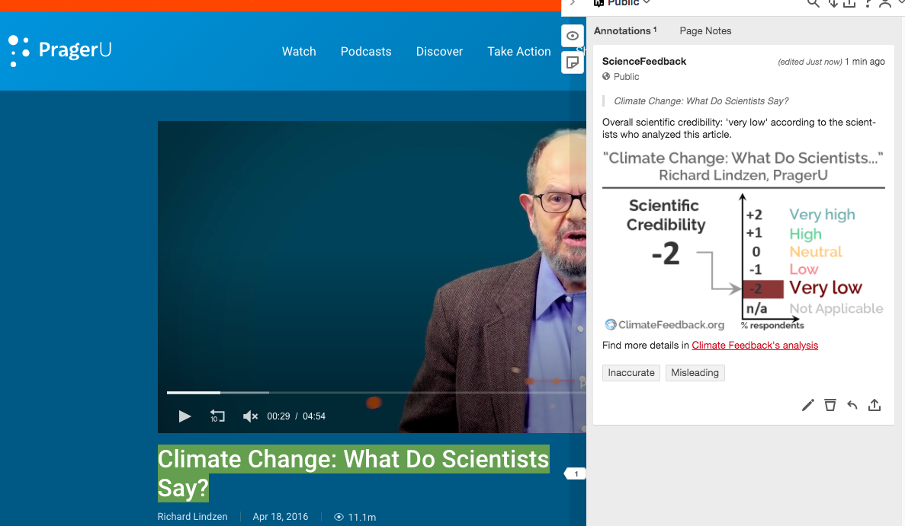Open Hypothesis help panel
Image resolution: width=905 pixels, height=526 pixels.
tap(868, 4)
